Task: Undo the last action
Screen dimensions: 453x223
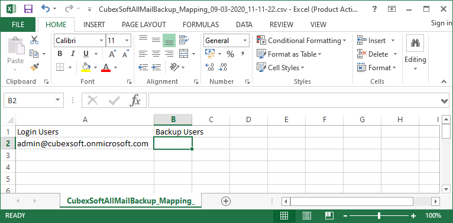Action: 46,8
